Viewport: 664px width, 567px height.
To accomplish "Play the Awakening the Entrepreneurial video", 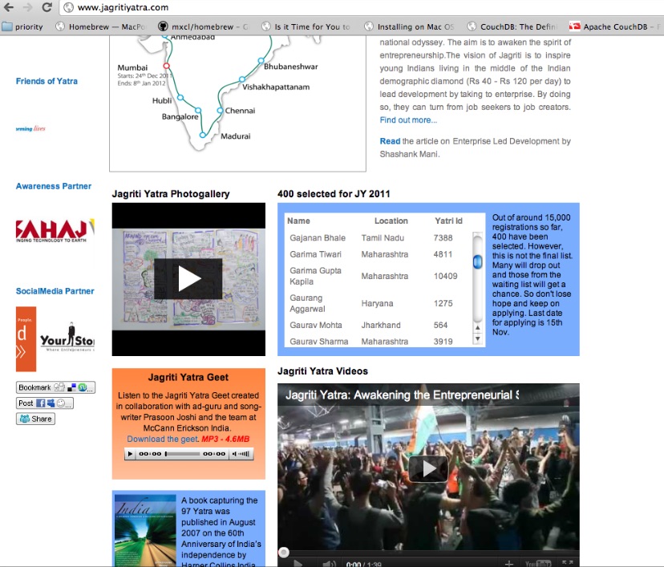I will (x=428, y=469).
